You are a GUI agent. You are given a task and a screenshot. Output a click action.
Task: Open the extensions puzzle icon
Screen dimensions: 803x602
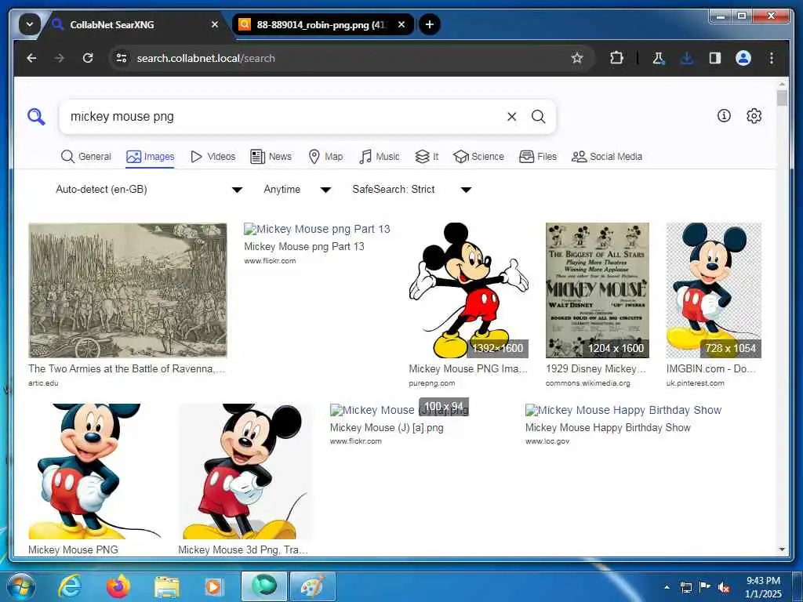tap(616, 58)
